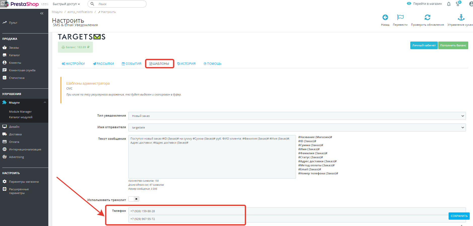The height and width of the screenshot is (226, 473).
Task: Open the Быстрый доступ dropdown
Action: tap(66, 4)
